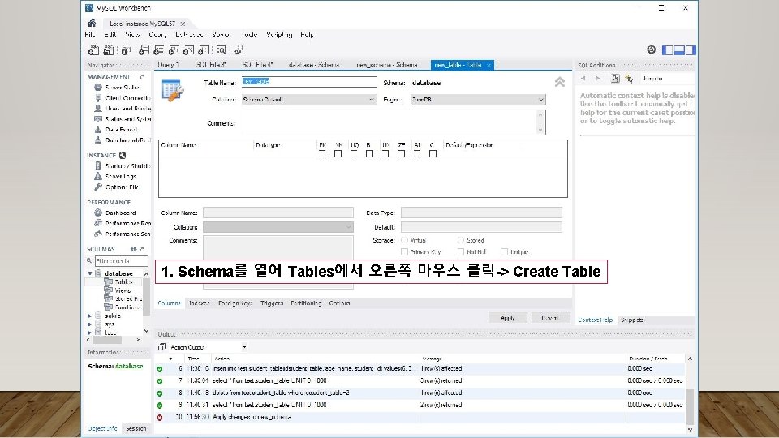Toggle automatic context help icon
Viewport: 779px width, 438px height.
630,79
